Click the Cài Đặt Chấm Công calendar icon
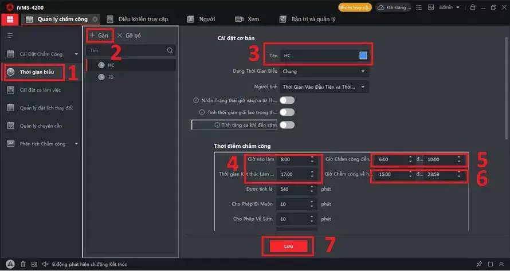The image size is (510, 271). click(11, 54)
